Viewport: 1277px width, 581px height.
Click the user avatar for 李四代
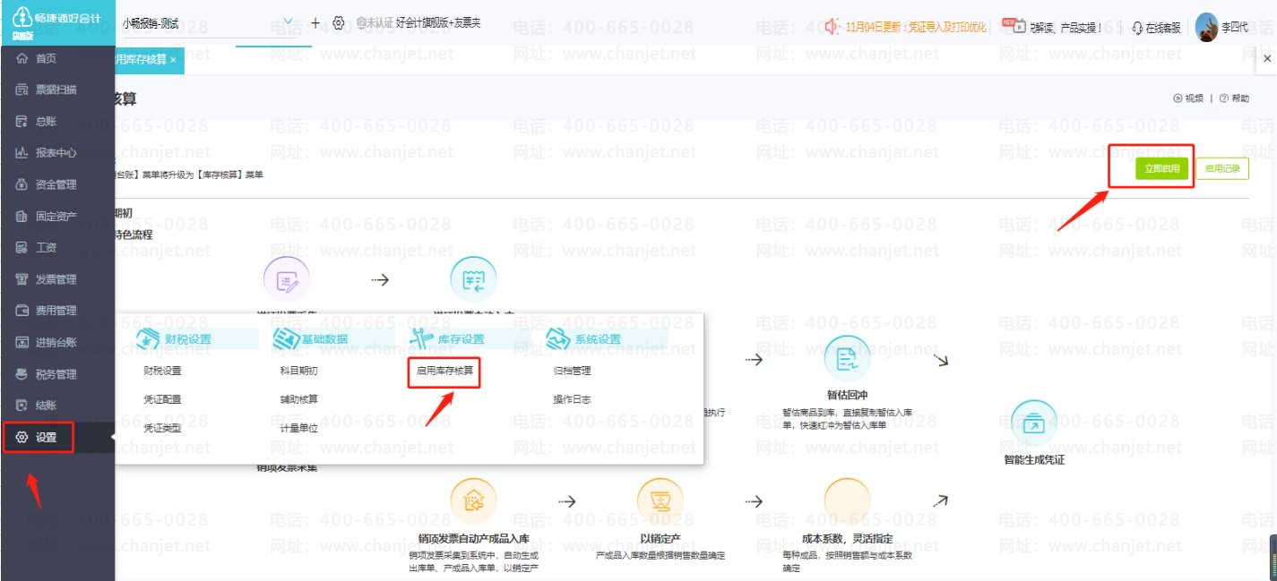coord(1207,28)
